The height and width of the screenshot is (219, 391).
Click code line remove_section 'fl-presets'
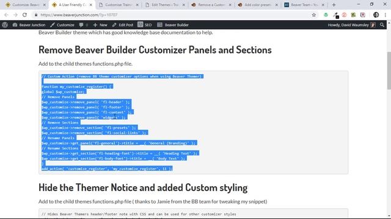tap(89, 128)
